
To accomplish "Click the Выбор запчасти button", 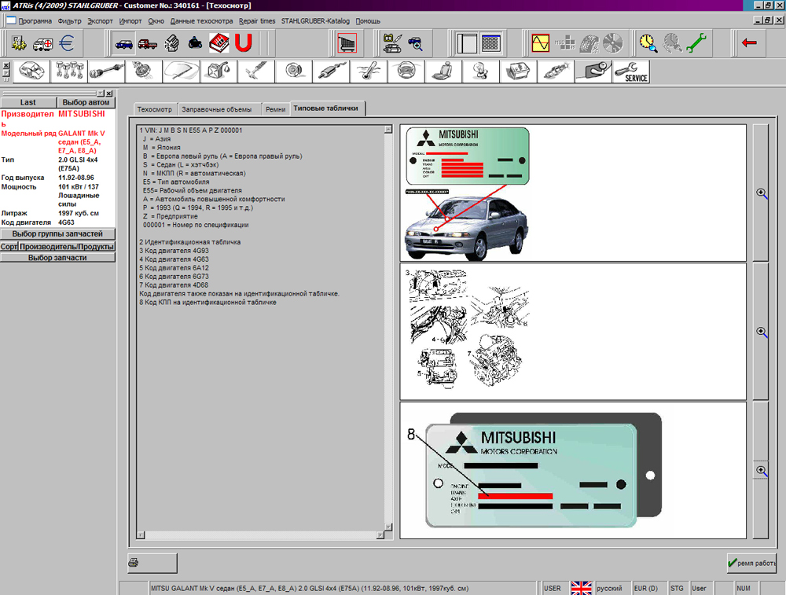I will [57, 258].
